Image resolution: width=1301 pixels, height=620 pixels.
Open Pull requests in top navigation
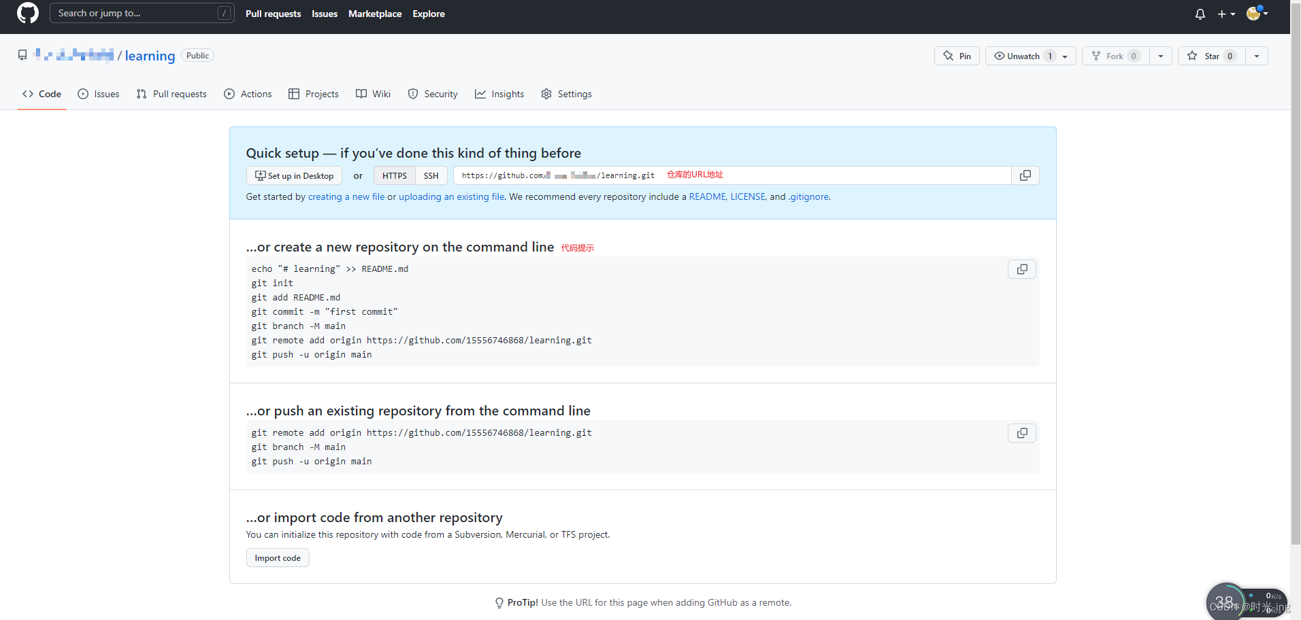coord(273,14)
